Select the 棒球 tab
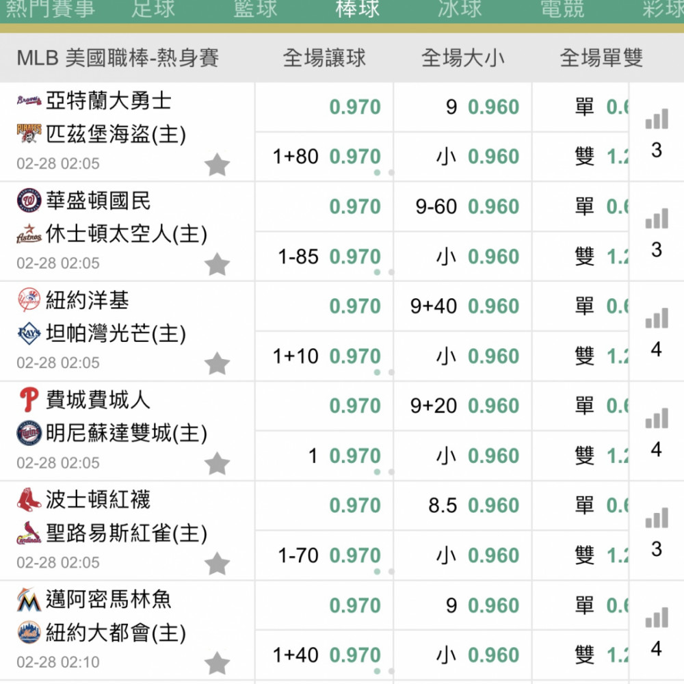The image size is (684, 684). coord(357,9)
